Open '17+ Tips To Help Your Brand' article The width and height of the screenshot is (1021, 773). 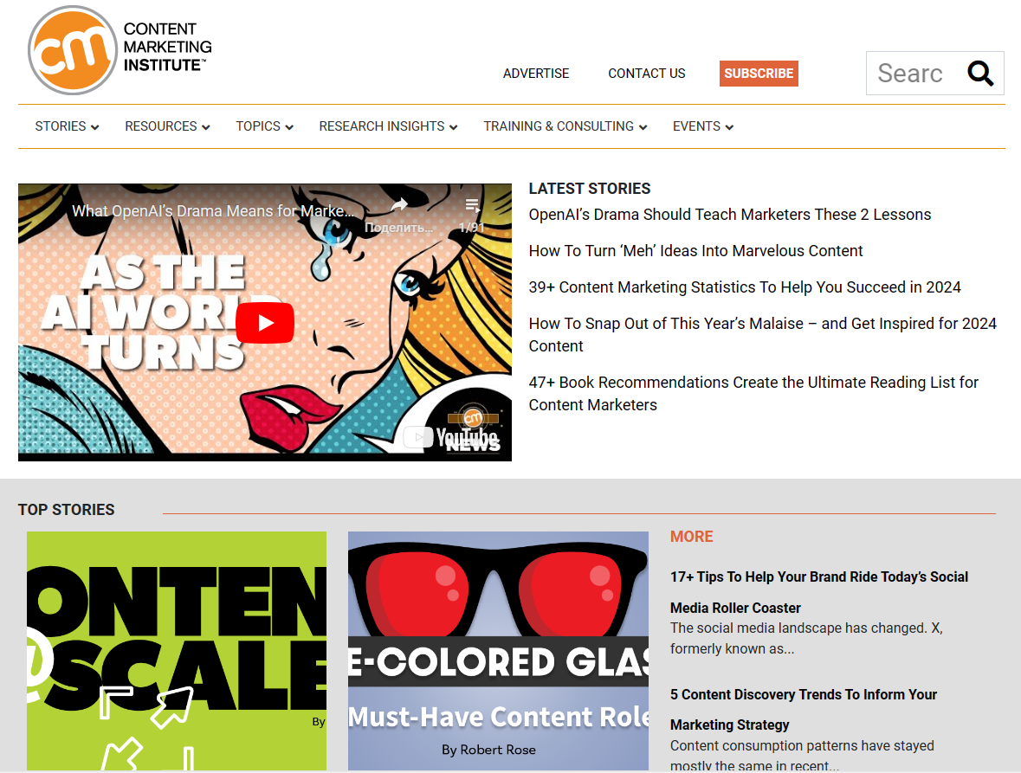819,592
